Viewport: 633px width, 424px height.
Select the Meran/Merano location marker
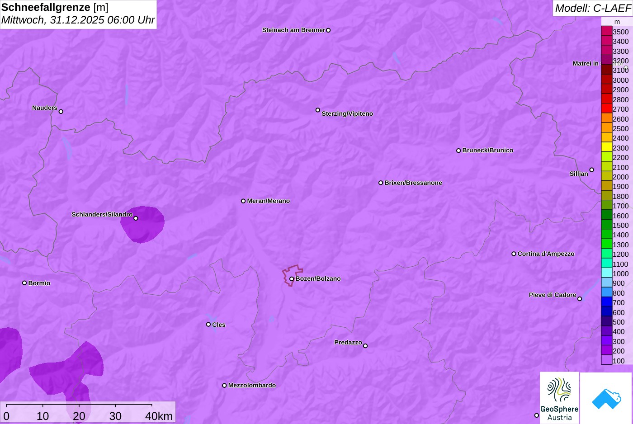[x=243, y=201]
